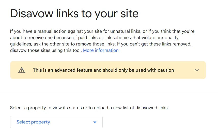Image resolution: width=218 pixels, height=140 pixels.
Task: Click "disavow those sites using this tool" text
Action: coord(46,50)
